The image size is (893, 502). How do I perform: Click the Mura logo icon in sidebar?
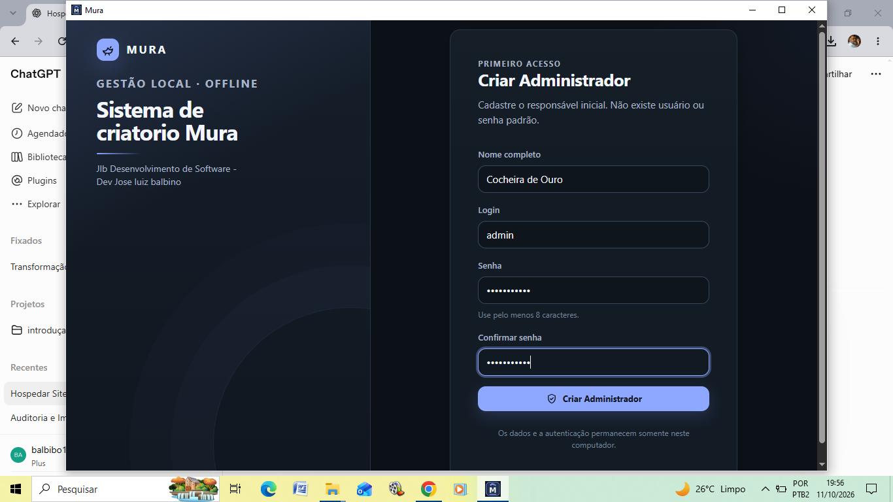click(x=108, y=50)
